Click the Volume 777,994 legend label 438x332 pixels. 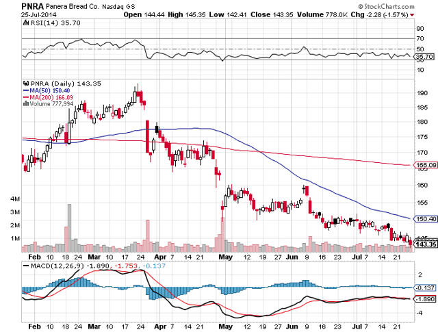pos(51,103)
